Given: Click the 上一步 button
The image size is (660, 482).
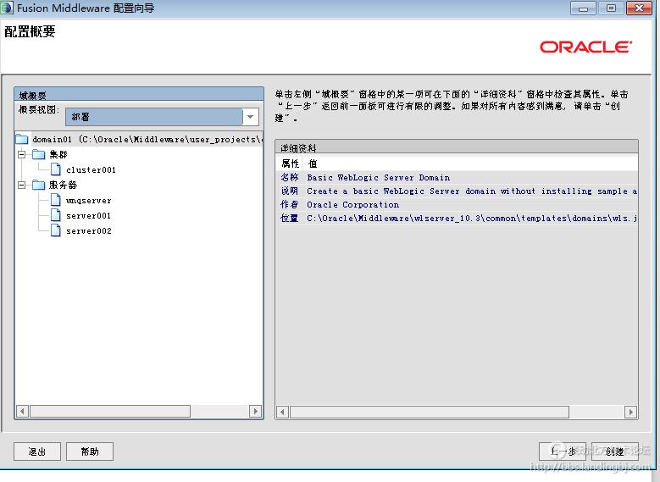Looking at the screenshot, I should pyautogui.click(x=563, y=452).
